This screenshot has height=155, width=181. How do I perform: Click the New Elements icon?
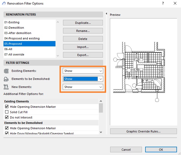pos(6,87)
